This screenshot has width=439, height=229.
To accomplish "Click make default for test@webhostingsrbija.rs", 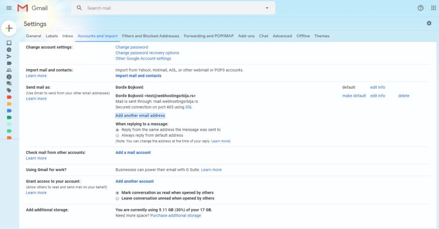I will (x=354, y=95).
